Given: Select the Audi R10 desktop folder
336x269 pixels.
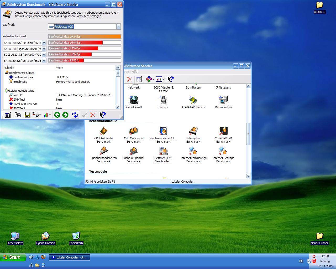Looking at the screenshot, I should coord(319,7).
